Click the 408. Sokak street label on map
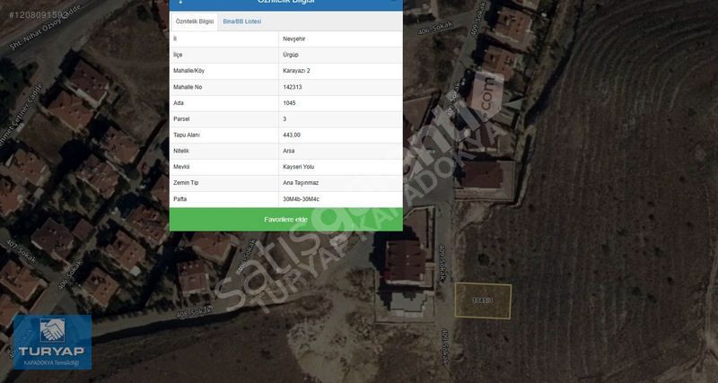This screenshot has height=383, width=718. (195, 313)
